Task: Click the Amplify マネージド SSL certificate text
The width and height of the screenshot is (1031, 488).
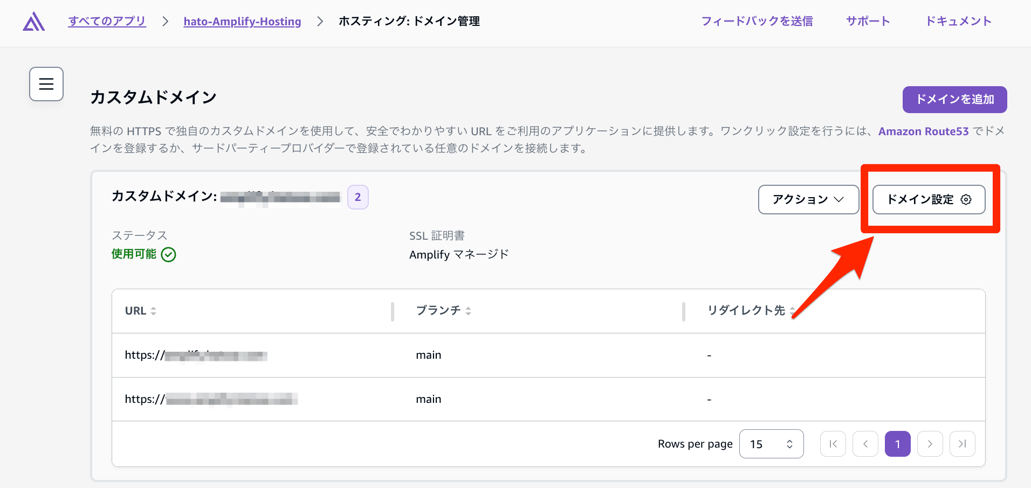Action: (459, 254)
